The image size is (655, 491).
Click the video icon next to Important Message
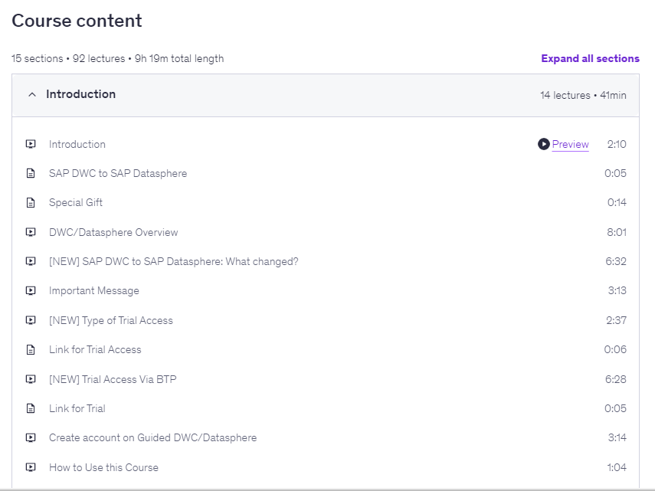31,291
